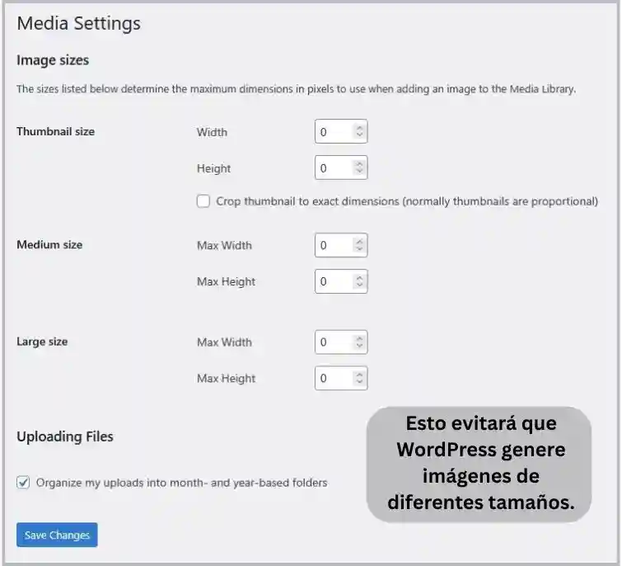Click the Max Width label under Medium size
The image size is (622, 566).
pos(224,246)
